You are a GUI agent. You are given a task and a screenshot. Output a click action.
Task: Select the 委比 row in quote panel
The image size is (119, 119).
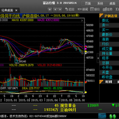click(x=109, y=20)
